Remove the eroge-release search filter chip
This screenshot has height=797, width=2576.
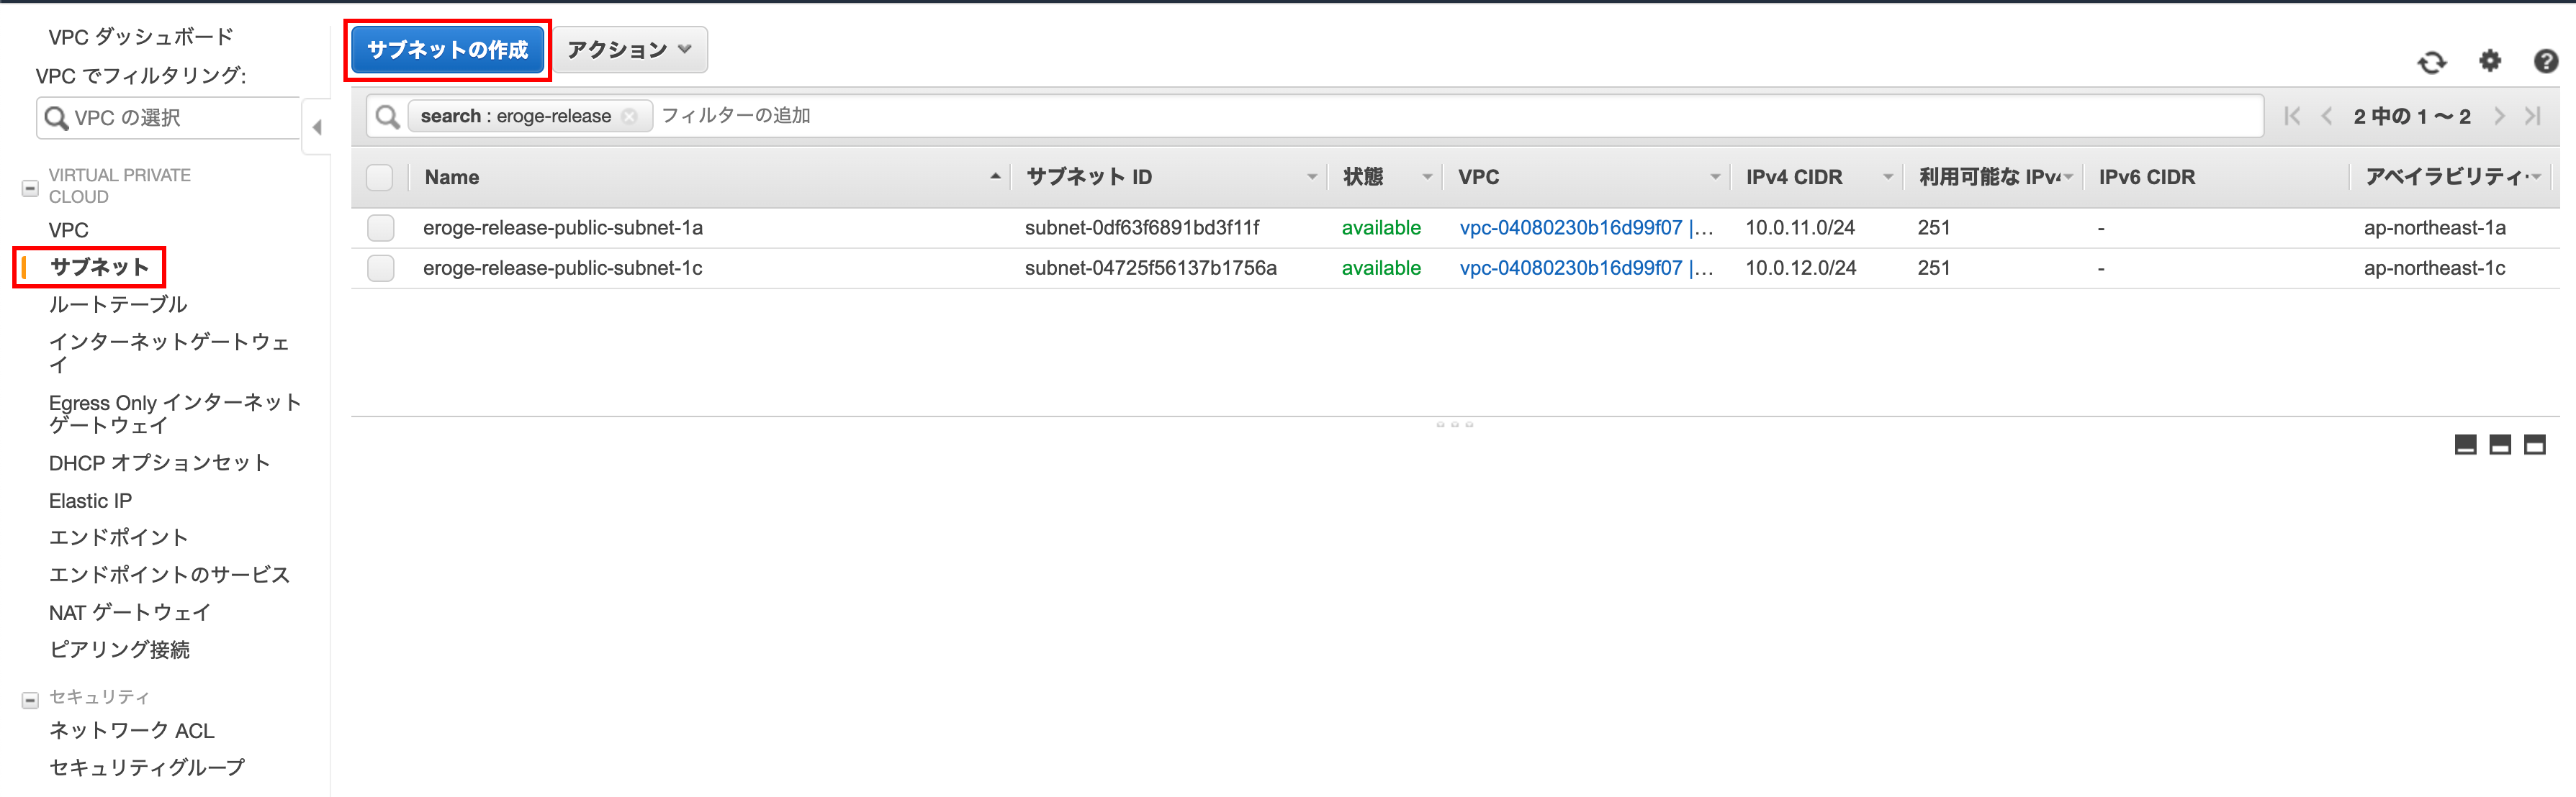[629, 117]
